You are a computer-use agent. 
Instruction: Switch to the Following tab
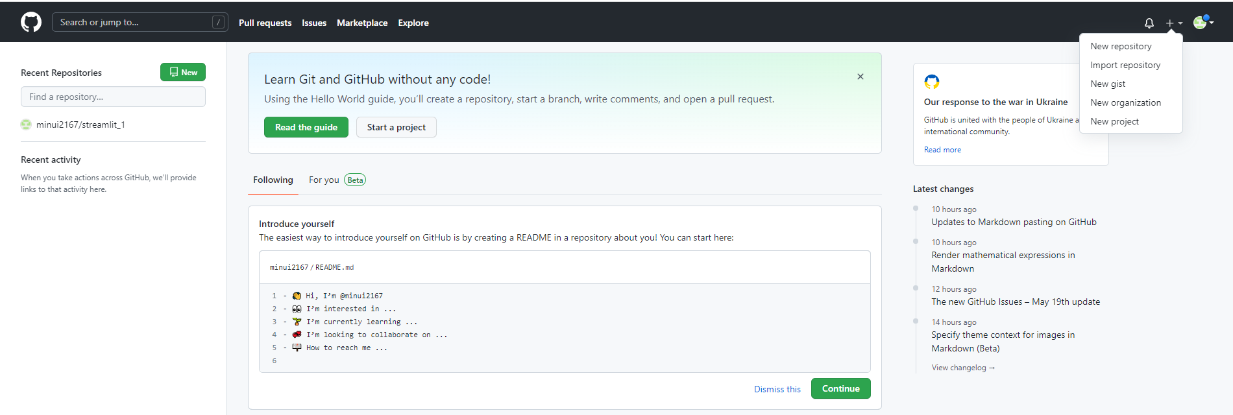pos(273,180)
